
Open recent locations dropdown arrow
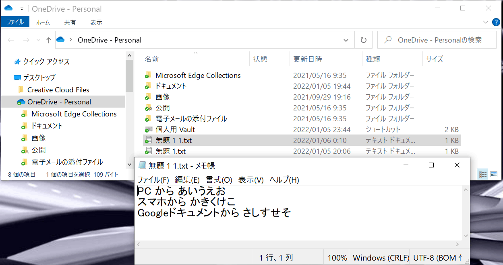point(38,40)
